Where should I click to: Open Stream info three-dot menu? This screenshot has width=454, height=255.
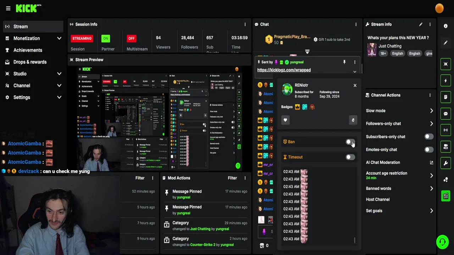click(x=430, y=24)
